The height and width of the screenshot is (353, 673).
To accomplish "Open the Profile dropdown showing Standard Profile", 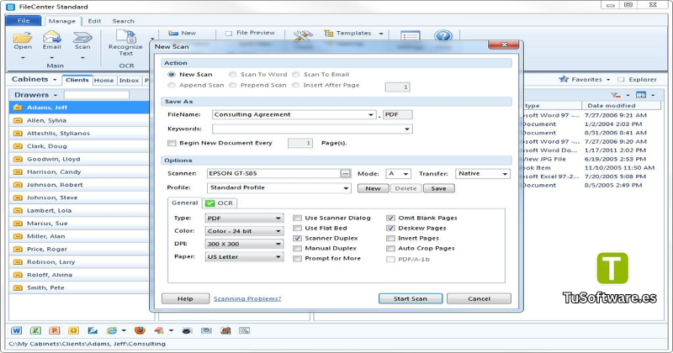I will 346,188.
